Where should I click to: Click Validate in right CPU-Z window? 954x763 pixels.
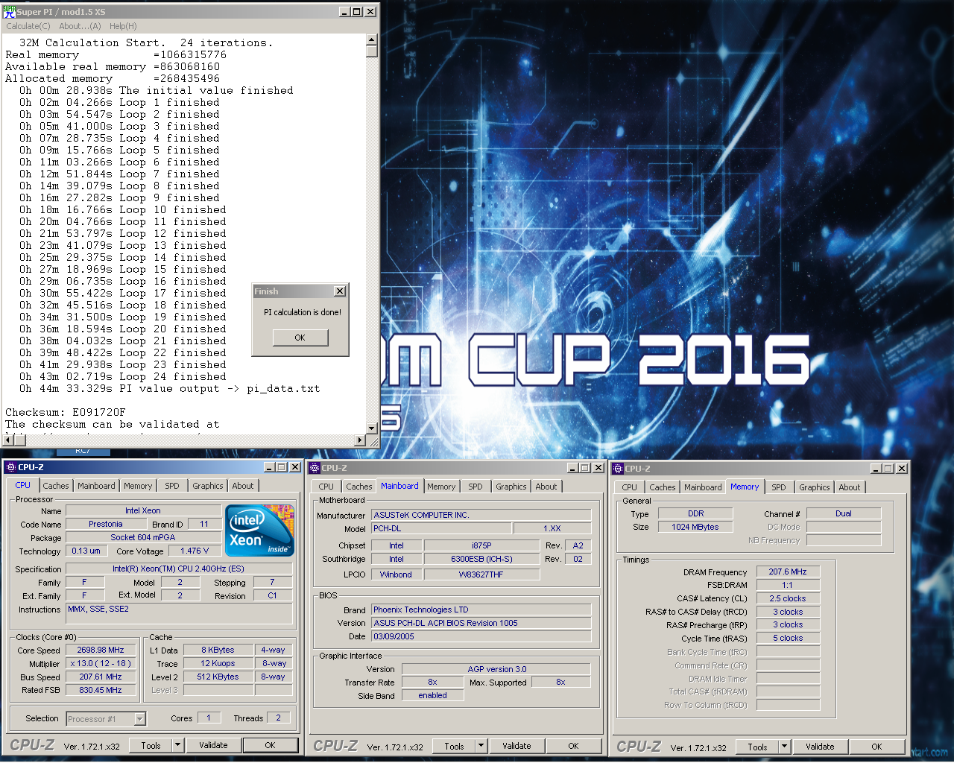pos(821,747)
